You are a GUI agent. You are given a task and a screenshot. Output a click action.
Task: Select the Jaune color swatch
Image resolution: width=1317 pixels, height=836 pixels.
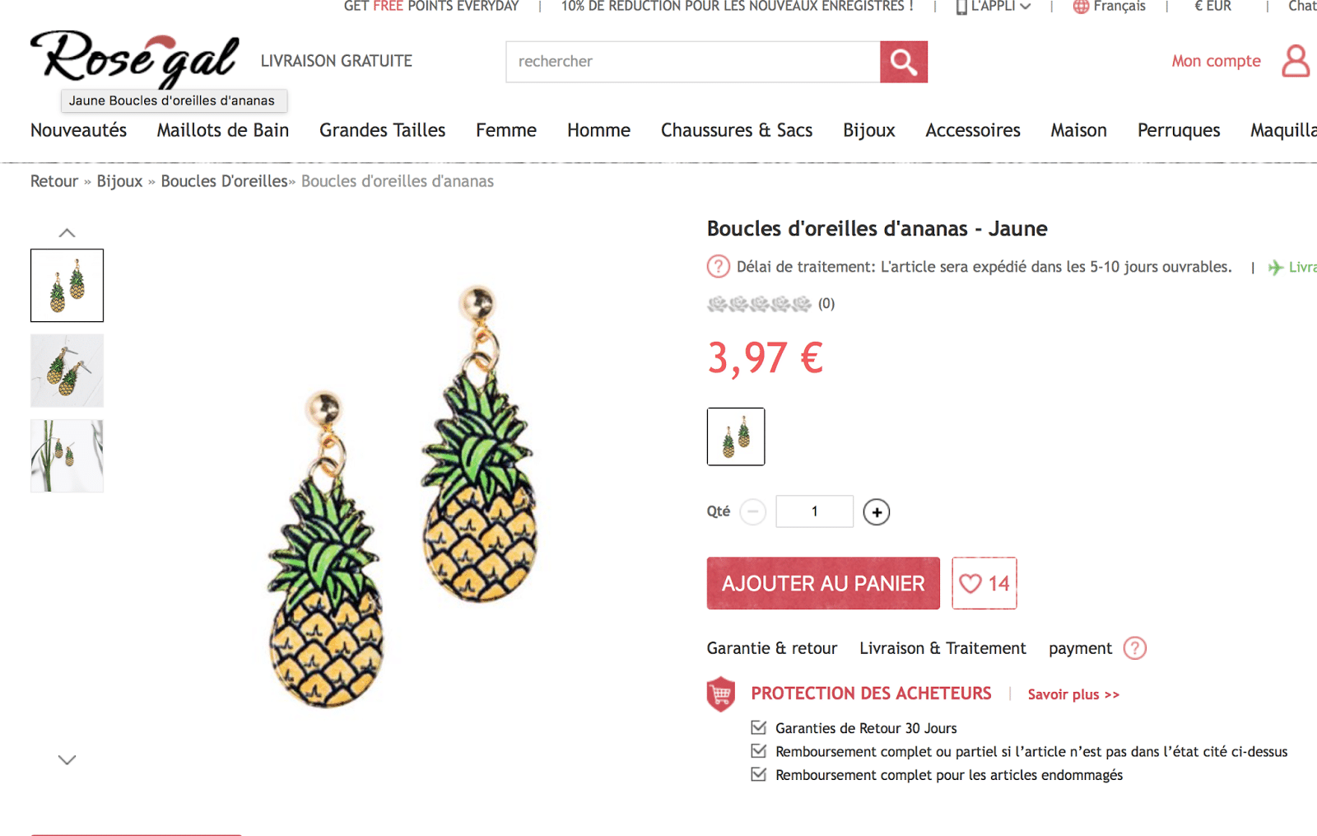point(735,437)
